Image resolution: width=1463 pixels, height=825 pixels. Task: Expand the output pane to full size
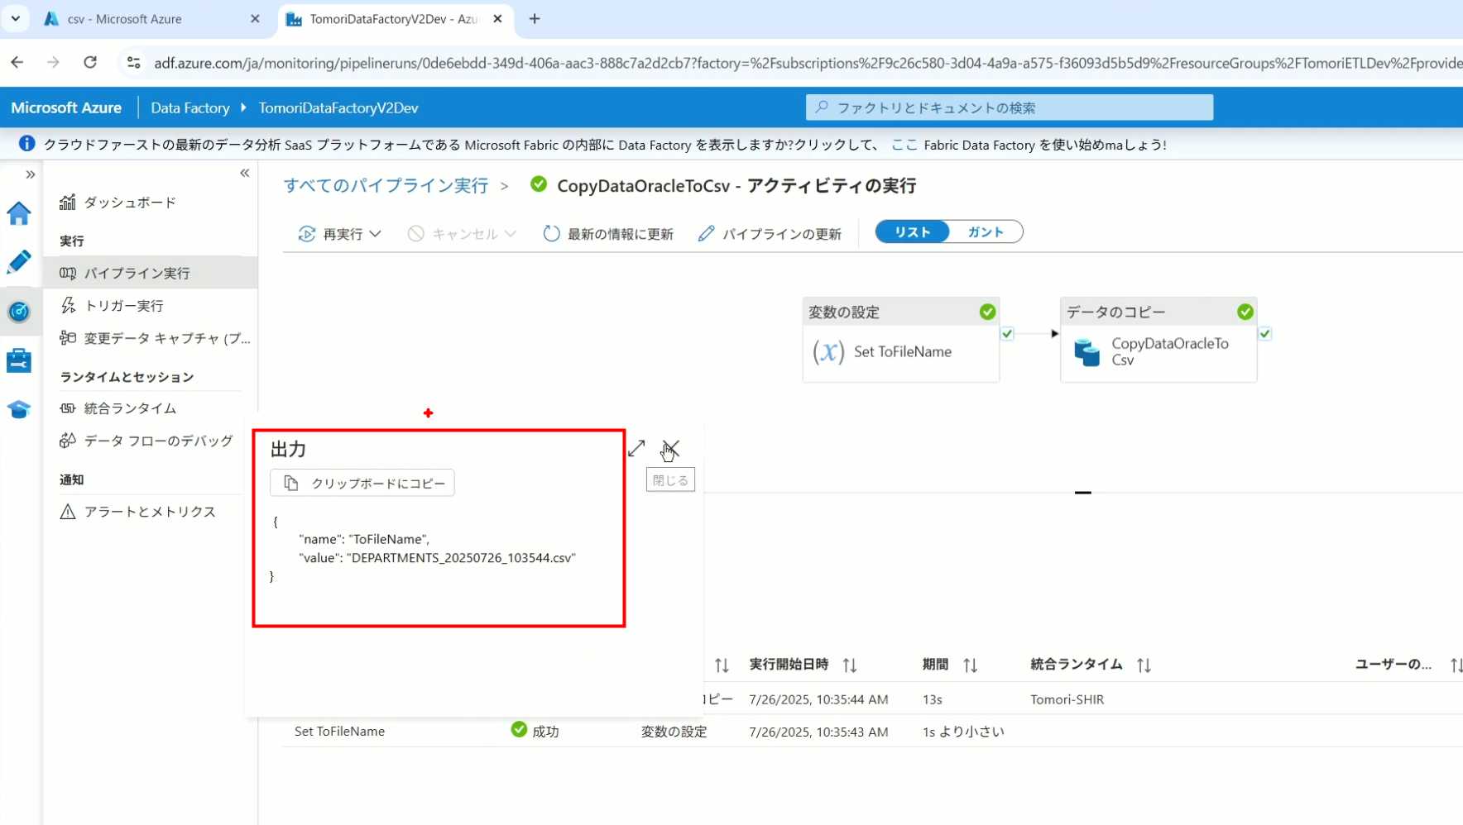click(636, 449)
